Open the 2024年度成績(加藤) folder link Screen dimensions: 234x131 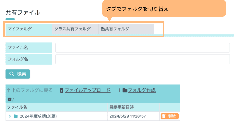click(x=38, y=116)
